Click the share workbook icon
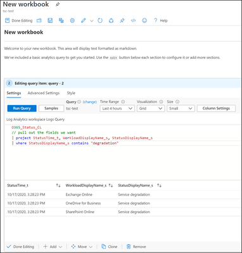 [111, 20]
